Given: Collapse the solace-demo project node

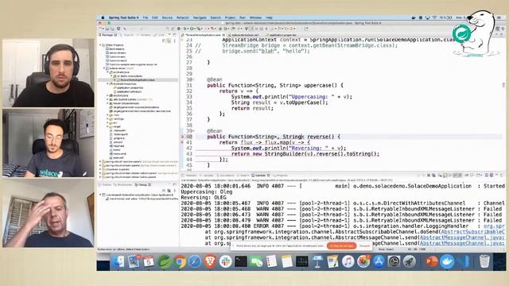Looking at the screenshot, I should pos(104,68).
